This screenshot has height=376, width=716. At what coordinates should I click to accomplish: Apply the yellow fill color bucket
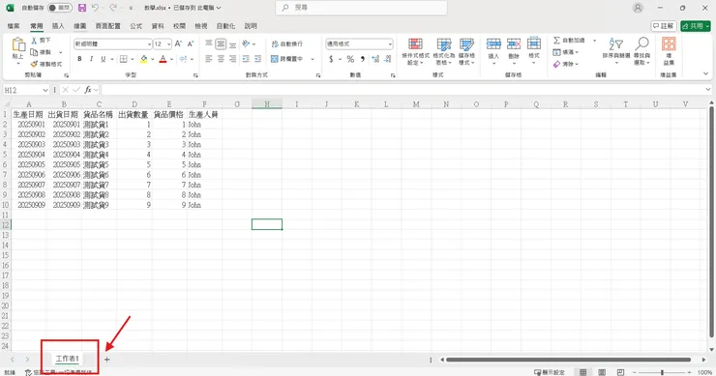pos(144,59)
